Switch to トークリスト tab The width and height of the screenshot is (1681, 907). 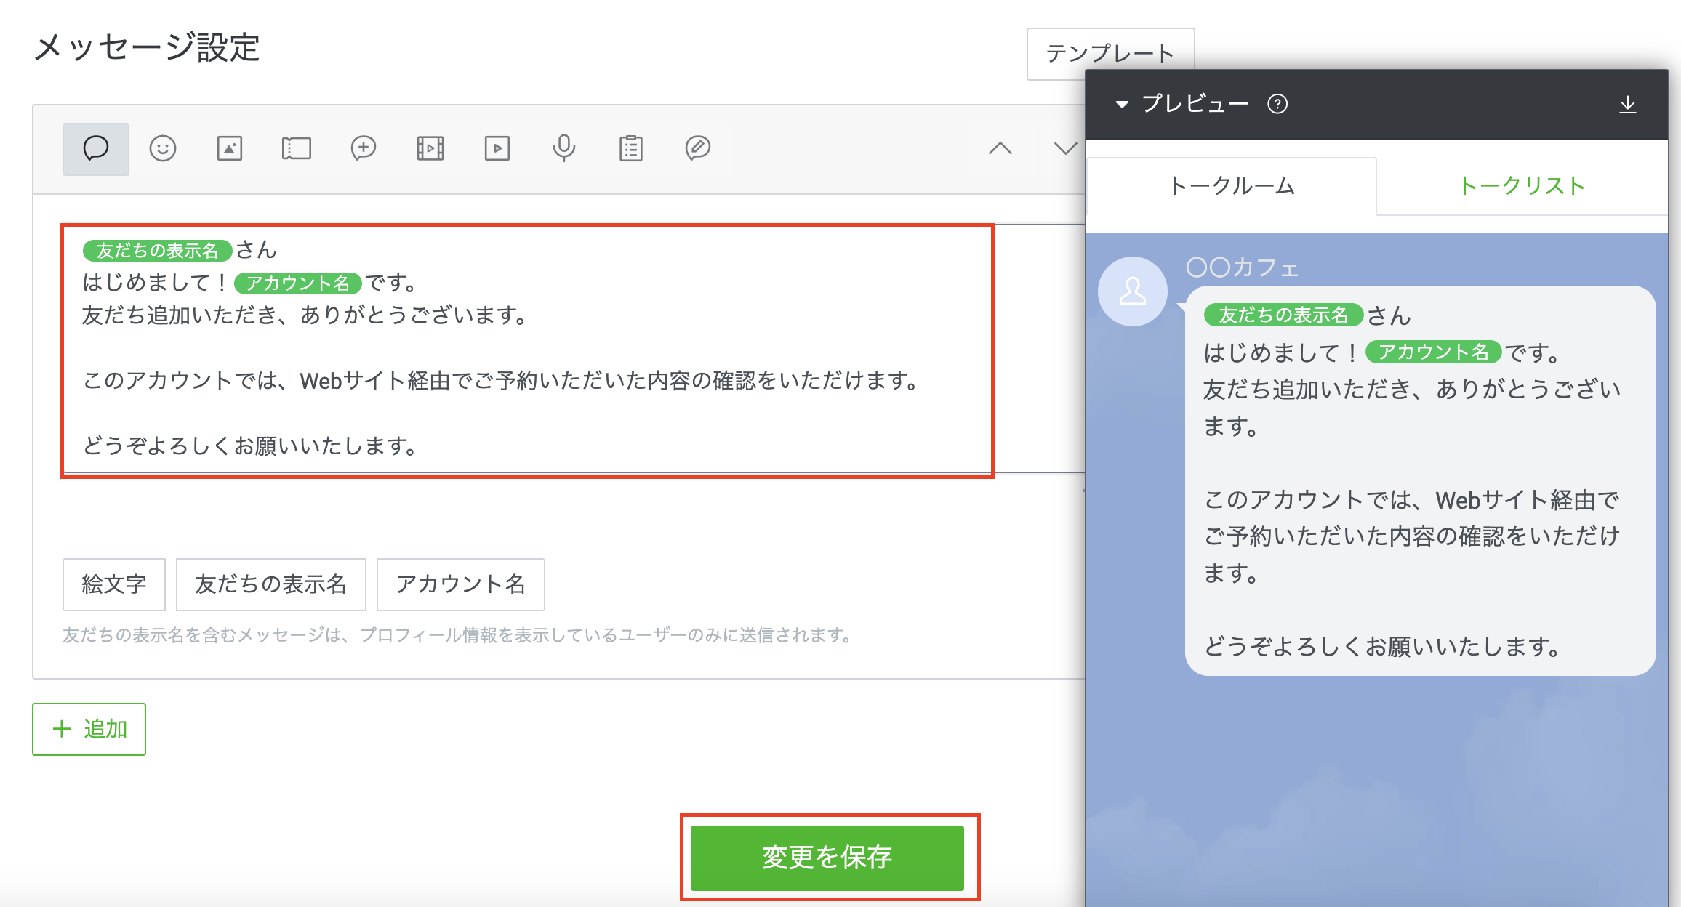click(1522, 186)
